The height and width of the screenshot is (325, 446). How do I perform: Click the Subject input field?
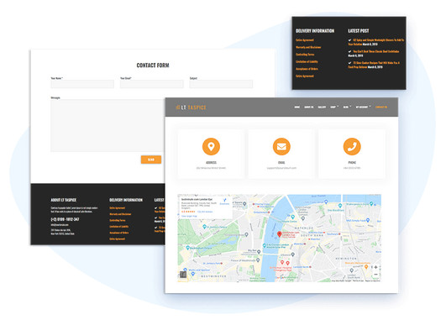click(221, 84)
